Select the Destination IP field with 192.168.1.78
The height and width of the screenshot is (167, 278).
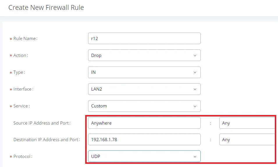[144, 139]
